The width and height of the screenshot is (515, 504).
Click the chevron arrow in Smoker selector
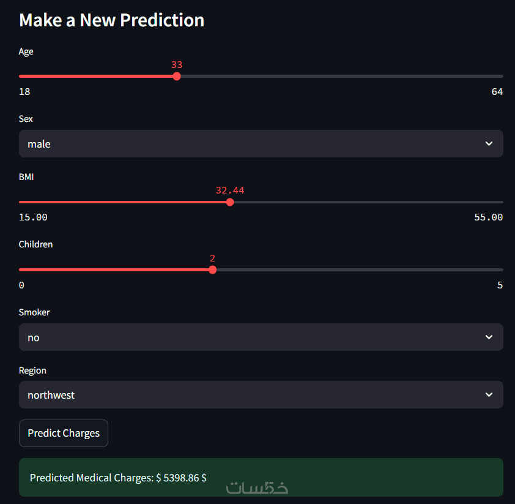[x=489, y=337]
